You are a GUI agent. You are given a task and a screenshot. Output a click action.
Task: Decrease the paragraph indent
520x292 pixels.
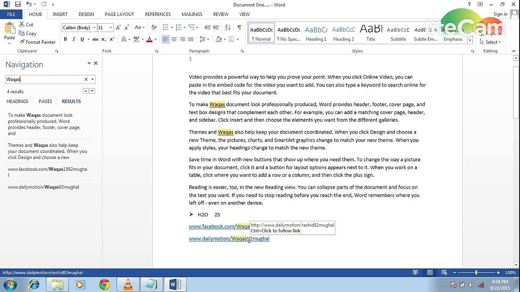[x=208, y=28]
